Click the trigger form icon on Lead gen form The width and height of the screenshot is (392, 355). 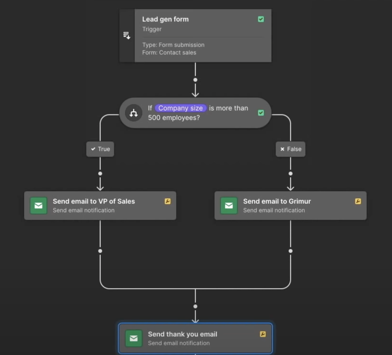pos(127,35)
